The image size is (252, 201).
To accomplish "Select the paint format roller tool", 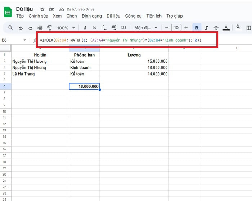I will pos(50,28).
